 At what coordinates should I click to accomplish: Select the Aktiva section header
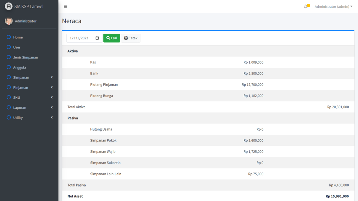(73, 51)
